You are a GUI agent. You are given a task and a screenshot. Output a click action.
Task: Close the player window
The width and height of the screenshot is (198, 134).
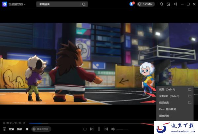(x=194, y=4)
